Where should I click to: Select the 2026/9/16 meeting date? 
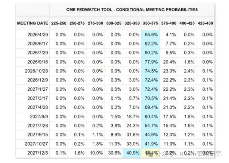tap(38, 62)
